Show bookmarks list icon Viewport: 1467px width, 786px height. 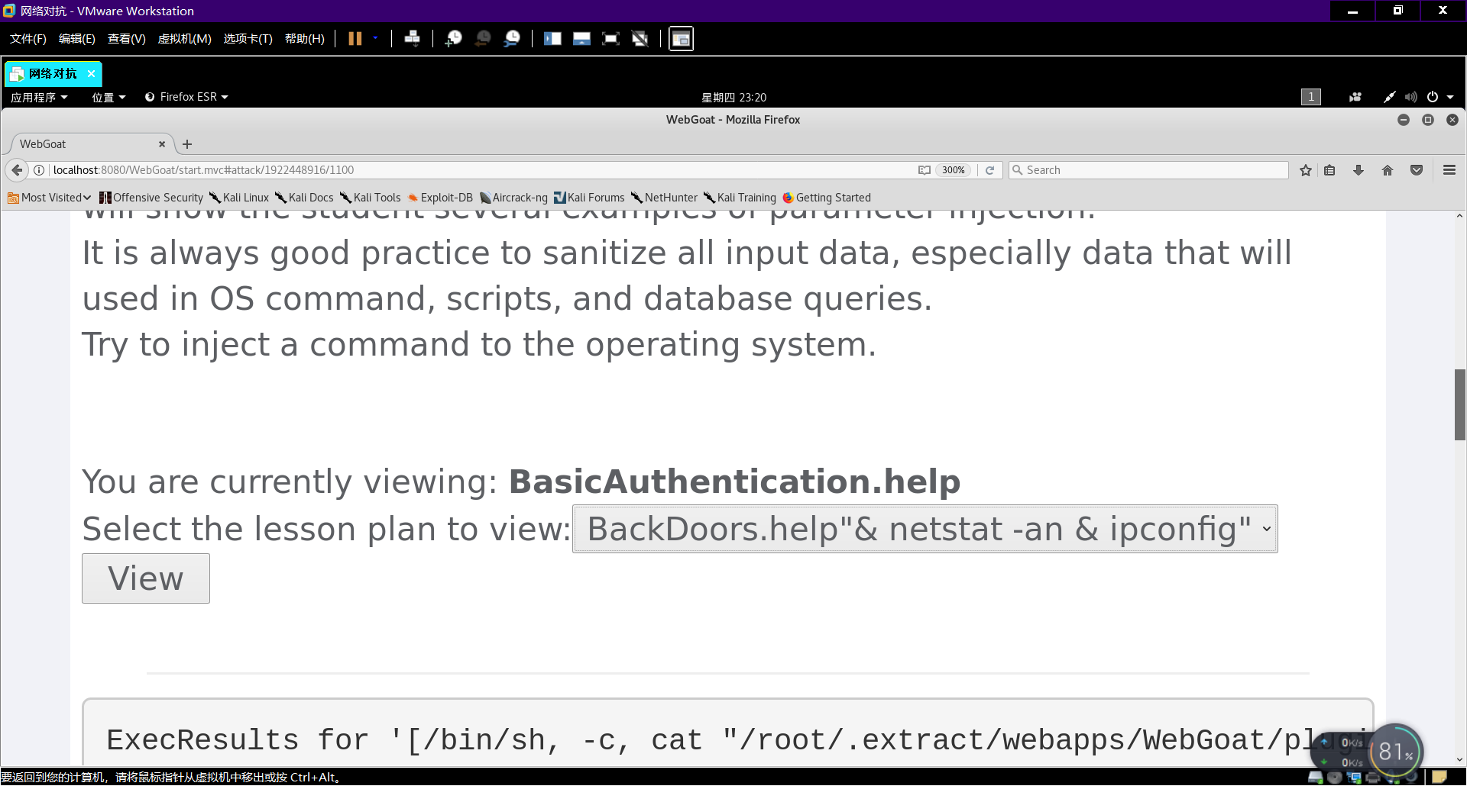[x=1329, y=170]
